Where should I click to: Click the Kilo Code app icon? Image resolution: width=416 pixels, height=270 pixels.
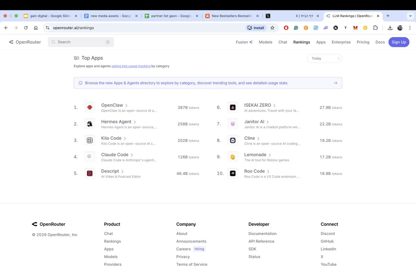tap(89, 140)
